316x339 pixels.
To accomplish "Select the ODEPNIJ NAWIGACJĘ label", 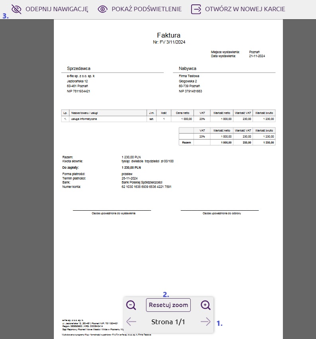I will (57, 9).
